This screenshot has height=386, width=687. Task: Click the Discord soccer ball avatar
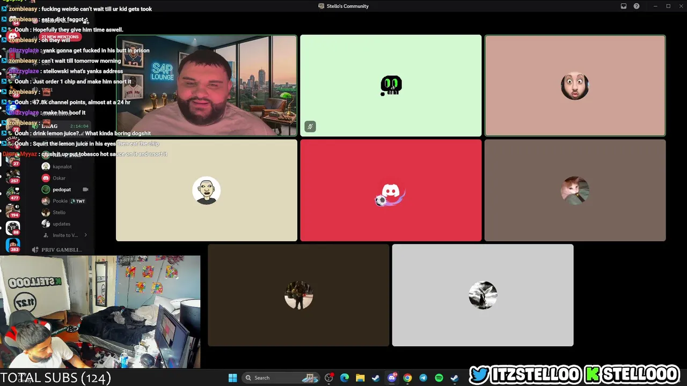tap(390, 195)
